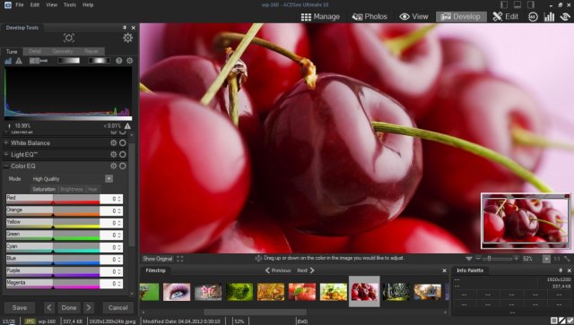This screenshot has width=574, height=325.
Task: Expand the White Balance group
Action: (x=6, y=143)
